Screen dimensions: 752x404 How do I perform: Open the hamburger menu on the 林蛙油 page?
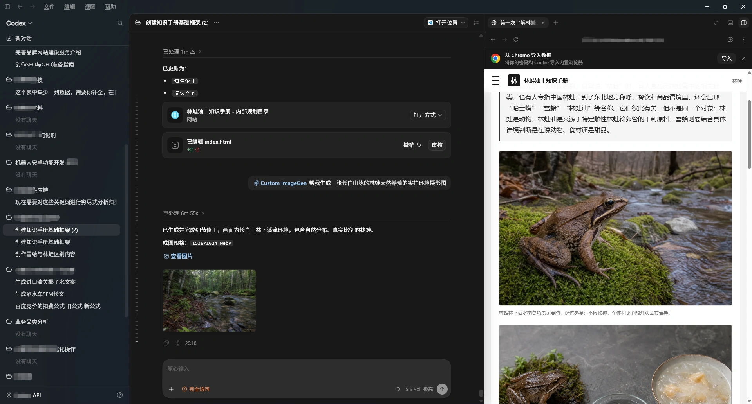[x=496, y=81]
